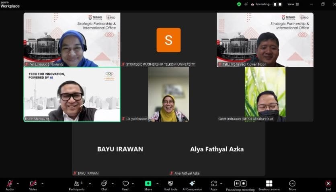The width and height of the screenshot is (336, 192).
Task: Expand the audio options arrow beside Audio
Action: coord(18,184)
